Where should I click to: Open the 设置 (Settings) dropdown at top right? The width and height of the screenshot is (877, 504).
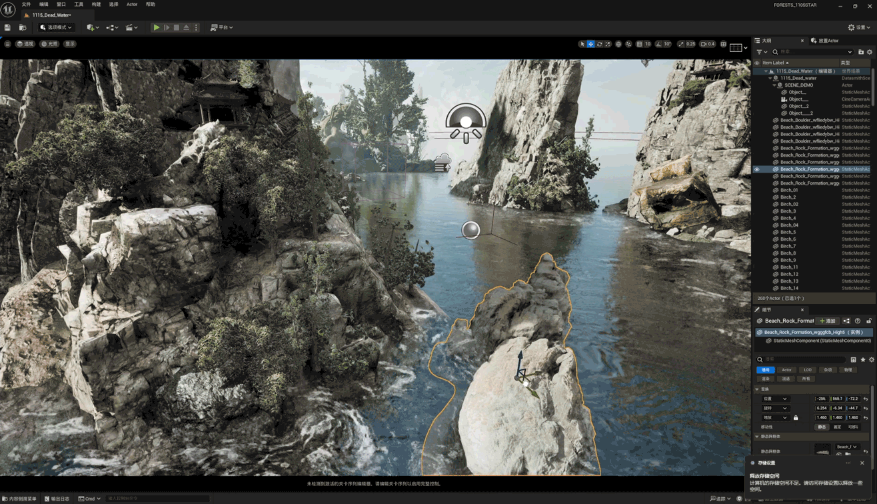coord(859,27)
